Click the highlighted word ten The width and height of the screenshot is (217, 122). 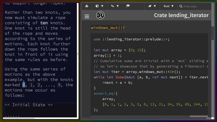click(44, 23)
